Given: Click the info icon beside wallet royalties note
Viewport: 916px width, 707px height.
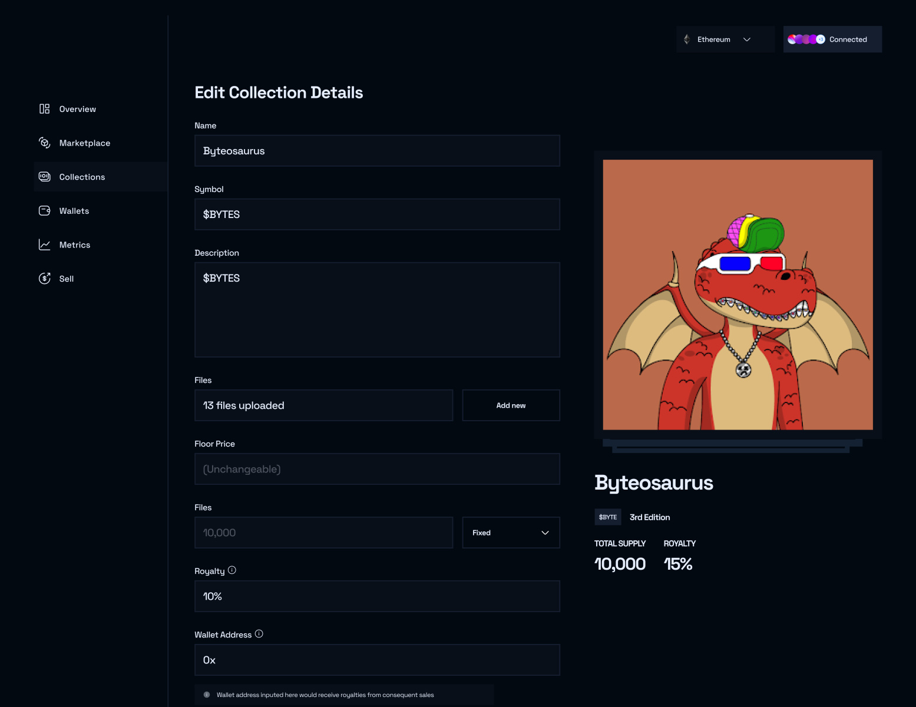Looking at the screenshot, I should (x=207, y=695).
